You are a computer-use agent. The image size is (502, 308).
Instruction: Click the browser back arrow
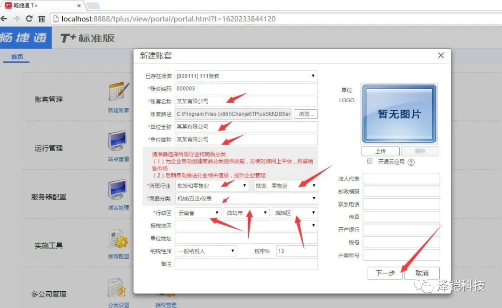4,19
